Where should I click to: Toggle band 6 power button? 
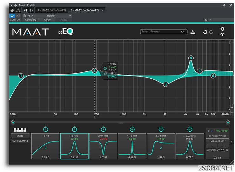pos(190,129)
